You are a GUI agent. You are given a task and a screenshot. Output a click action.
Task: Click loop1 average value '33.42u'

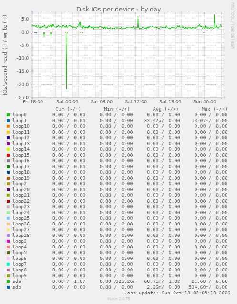153,121
